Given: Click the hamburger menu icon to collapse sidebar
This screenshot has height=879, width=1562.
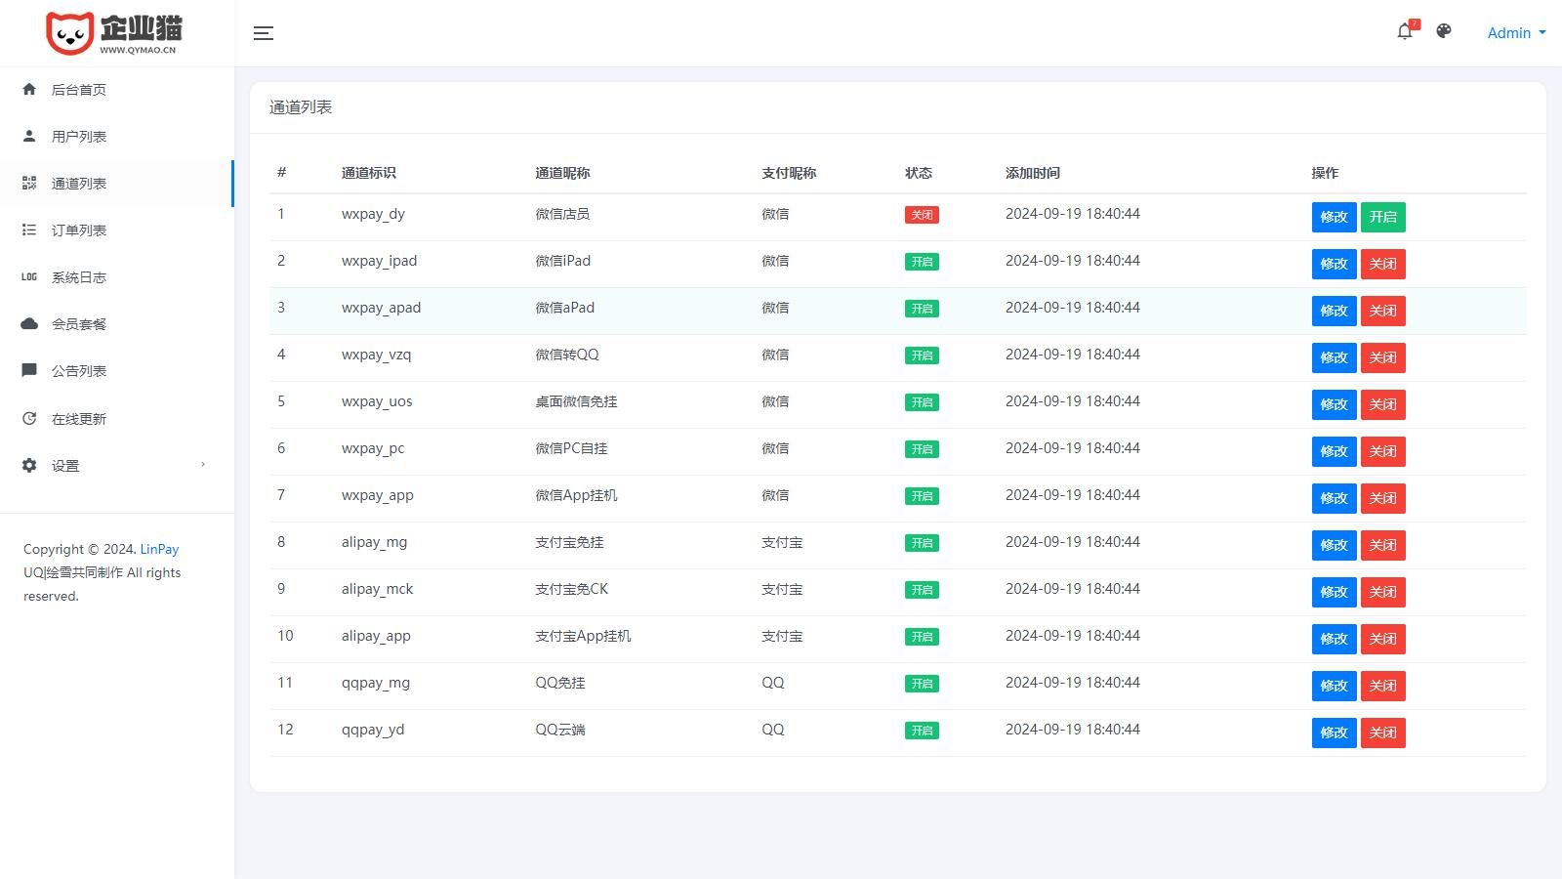Looking at the screenshot, I should coord(263,33).
